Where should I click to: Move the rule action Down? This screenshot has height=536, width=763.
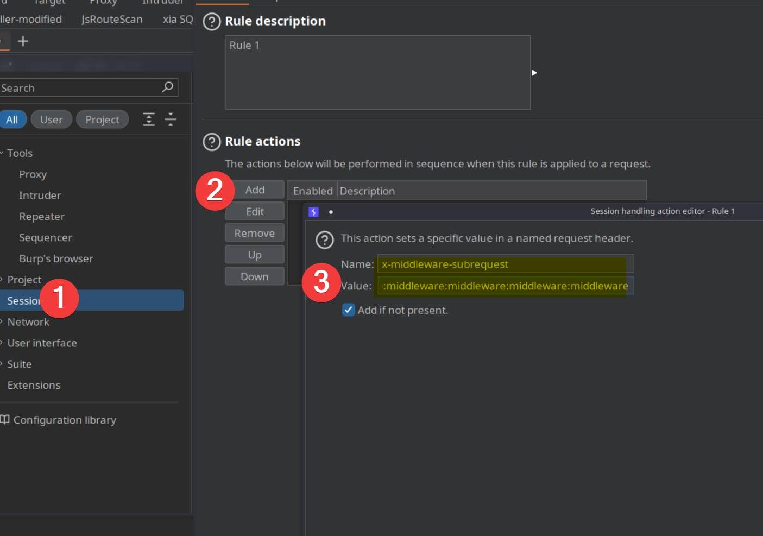255,276
